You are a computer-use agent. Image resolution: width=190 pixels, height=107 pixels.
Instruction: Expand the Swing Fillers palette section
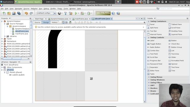click(x=149, y=83)
